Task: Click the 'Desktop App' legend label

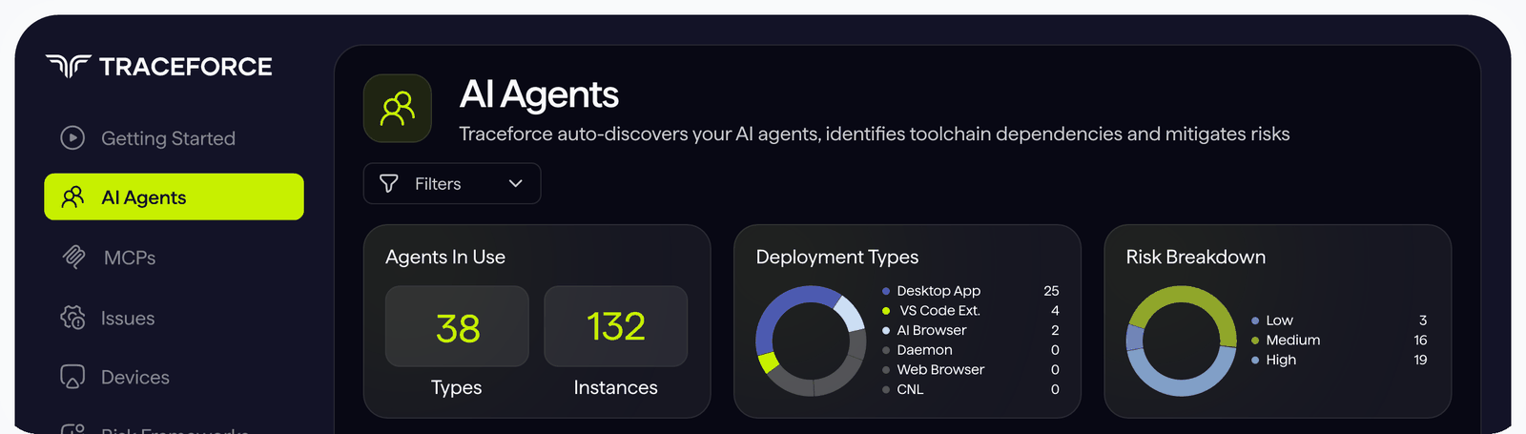Action: click(938, 291)
